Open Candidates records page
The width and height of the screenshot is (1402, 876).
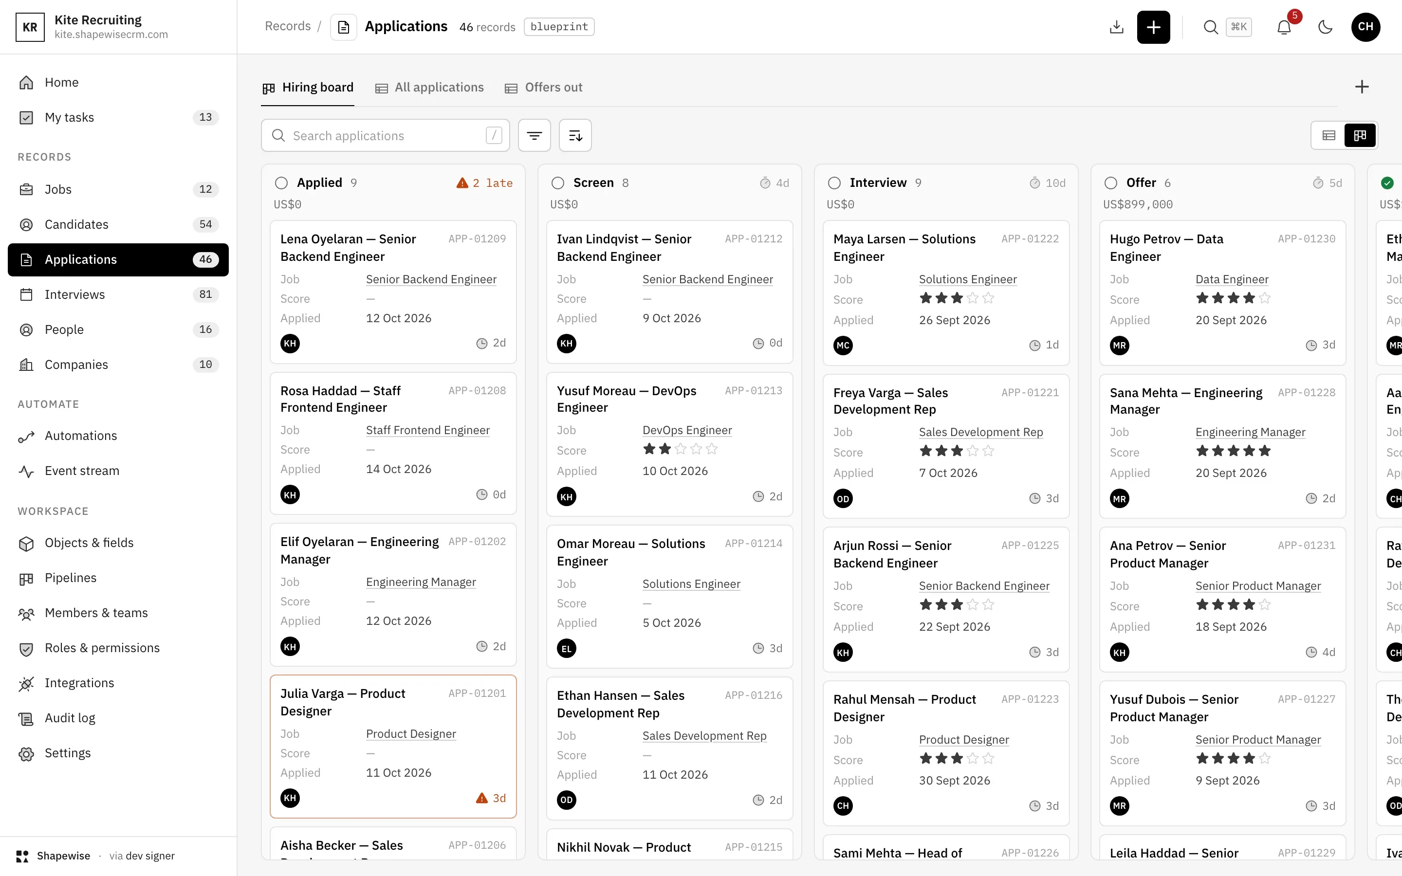pos(118,225)
